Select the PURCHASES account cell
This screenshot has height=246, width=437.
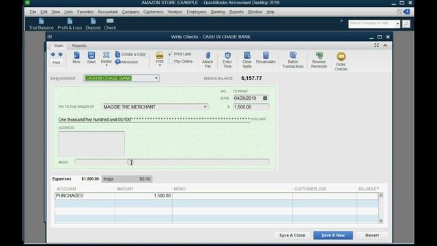85,196
